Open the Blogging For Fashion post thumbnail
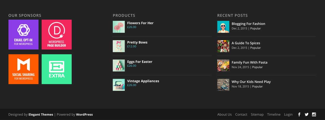 (223, 27)
